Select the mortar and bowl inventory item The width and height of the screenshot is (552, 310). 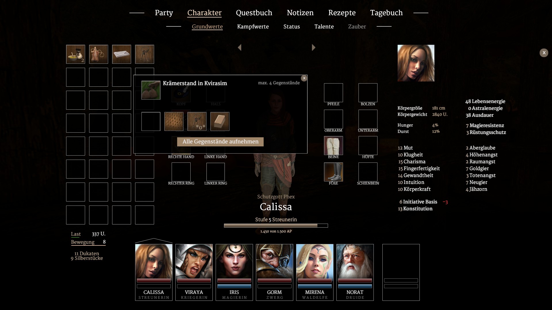(x=76, y=54)
